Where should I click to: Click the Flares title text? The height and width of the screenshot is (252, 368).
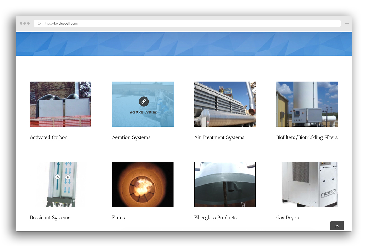click(x=118, y=218)
